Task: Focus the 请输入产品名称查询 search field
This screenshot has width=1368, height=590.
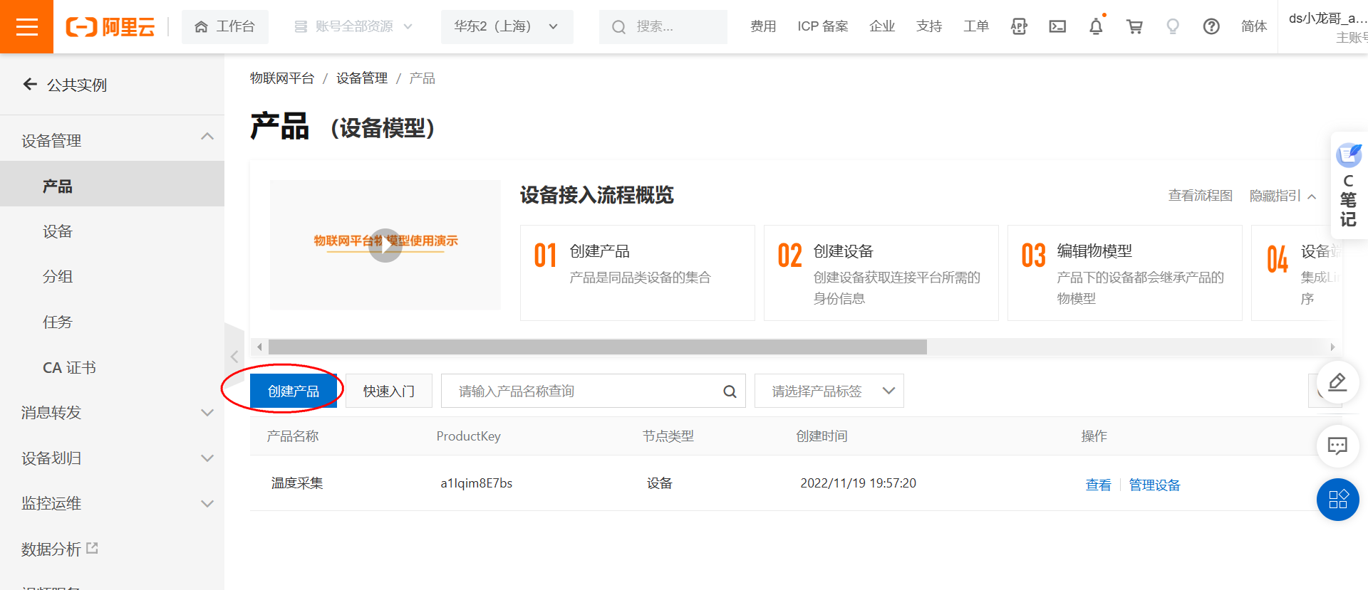Action: coord(594,391)
